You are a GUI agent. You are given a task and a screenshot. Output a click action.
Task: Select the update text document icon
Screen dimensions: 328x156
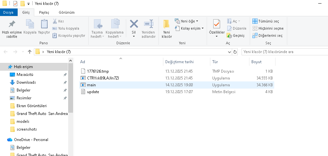(83, 92)
